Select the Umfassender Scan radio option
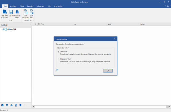Image resolution: width=171 pixels, height=112 pixels. click(x=59, y=59)
